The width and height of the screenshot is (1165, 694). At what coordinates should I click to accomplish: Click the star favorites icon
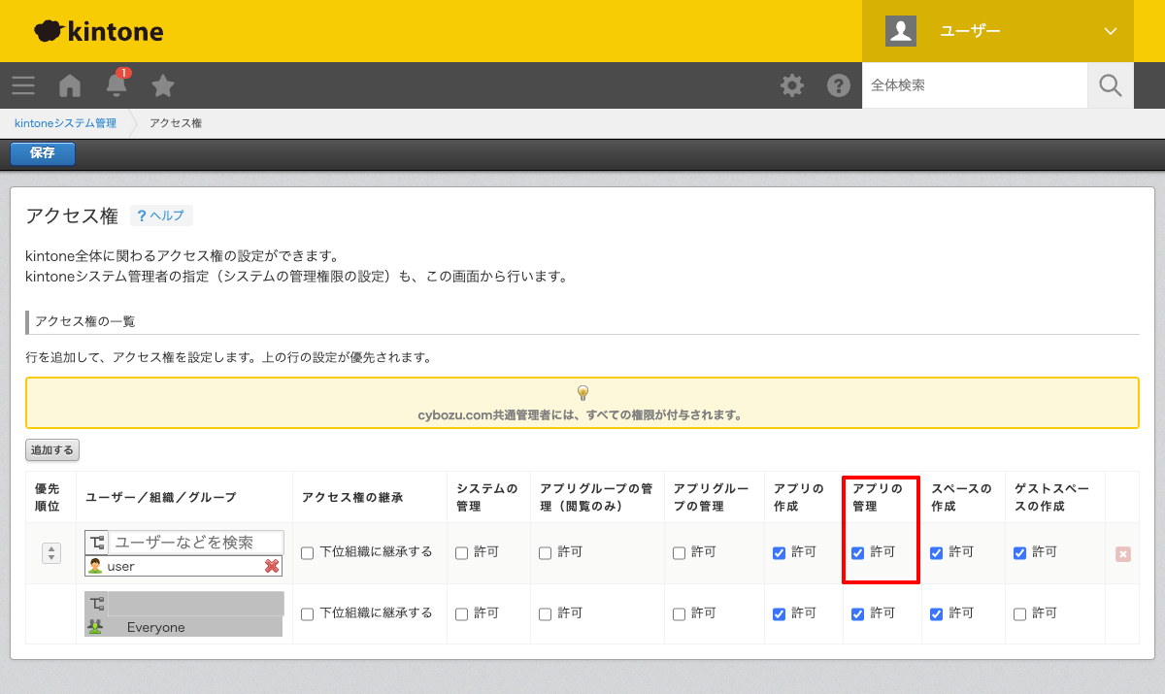click(x=162, y=85)
